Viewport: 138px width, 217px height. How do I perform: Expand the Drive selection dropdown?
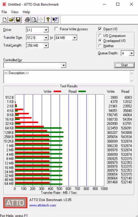click(46, 30)
